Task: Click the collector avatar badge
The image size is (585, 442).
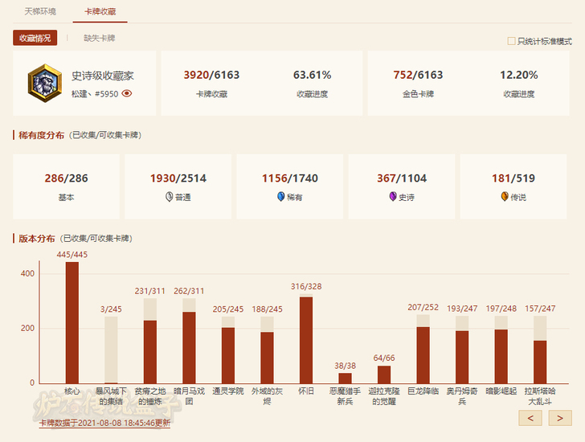Action: coord(45,84)
